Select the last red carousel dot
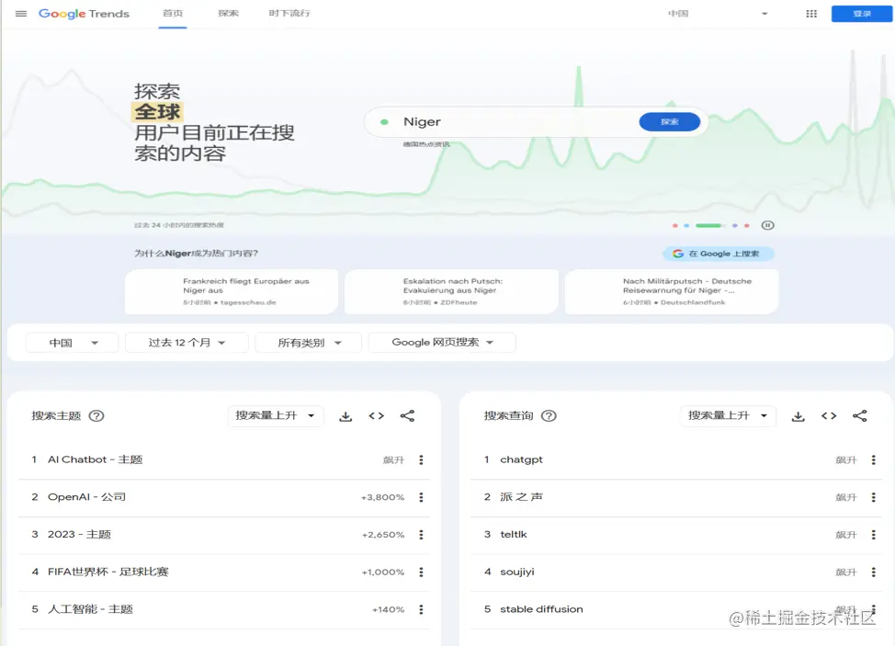 click(746, 226)
